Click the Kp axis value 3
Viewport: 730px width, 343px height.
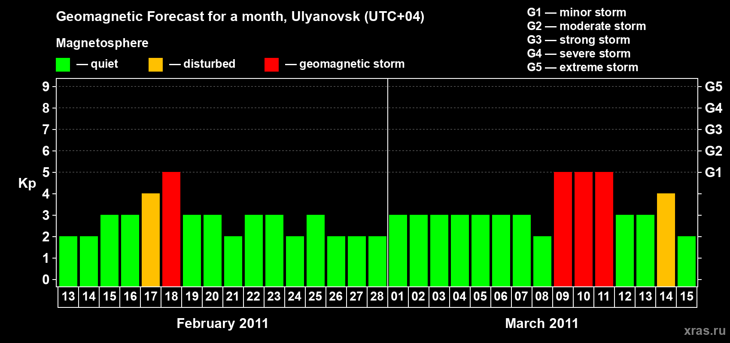pyautogui.click(x=46, y=215)
